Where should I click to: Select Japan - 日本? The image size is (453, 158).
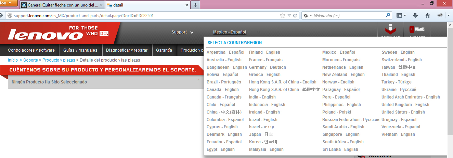(261, 134)
